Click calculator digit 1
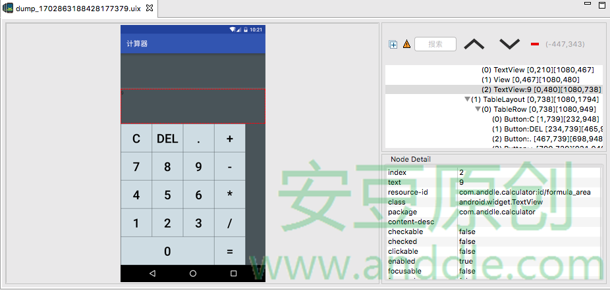The width and height of the screenshot is (610, 290). (x=136, y=223)
